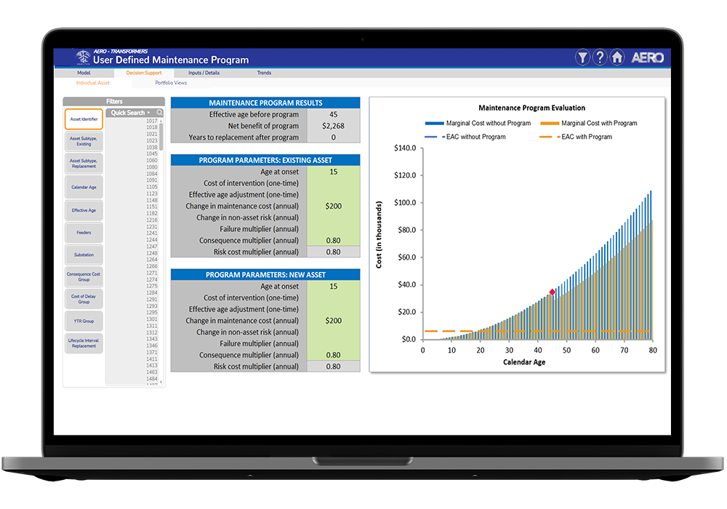This screenshot has width=727, height=509.
Task: Click the Lifecycle Interval Replacement filter
Action: point(84,343)
